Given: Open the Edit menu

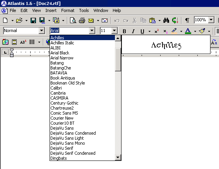Looking at the screenshot, I should [24, 10].
